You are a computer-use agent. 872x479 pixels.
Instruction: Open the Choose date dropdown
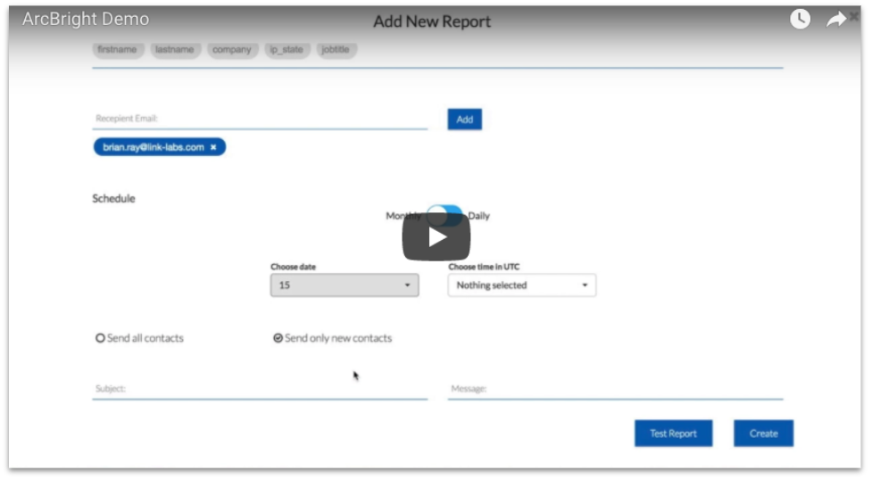[x=345, y=285]
